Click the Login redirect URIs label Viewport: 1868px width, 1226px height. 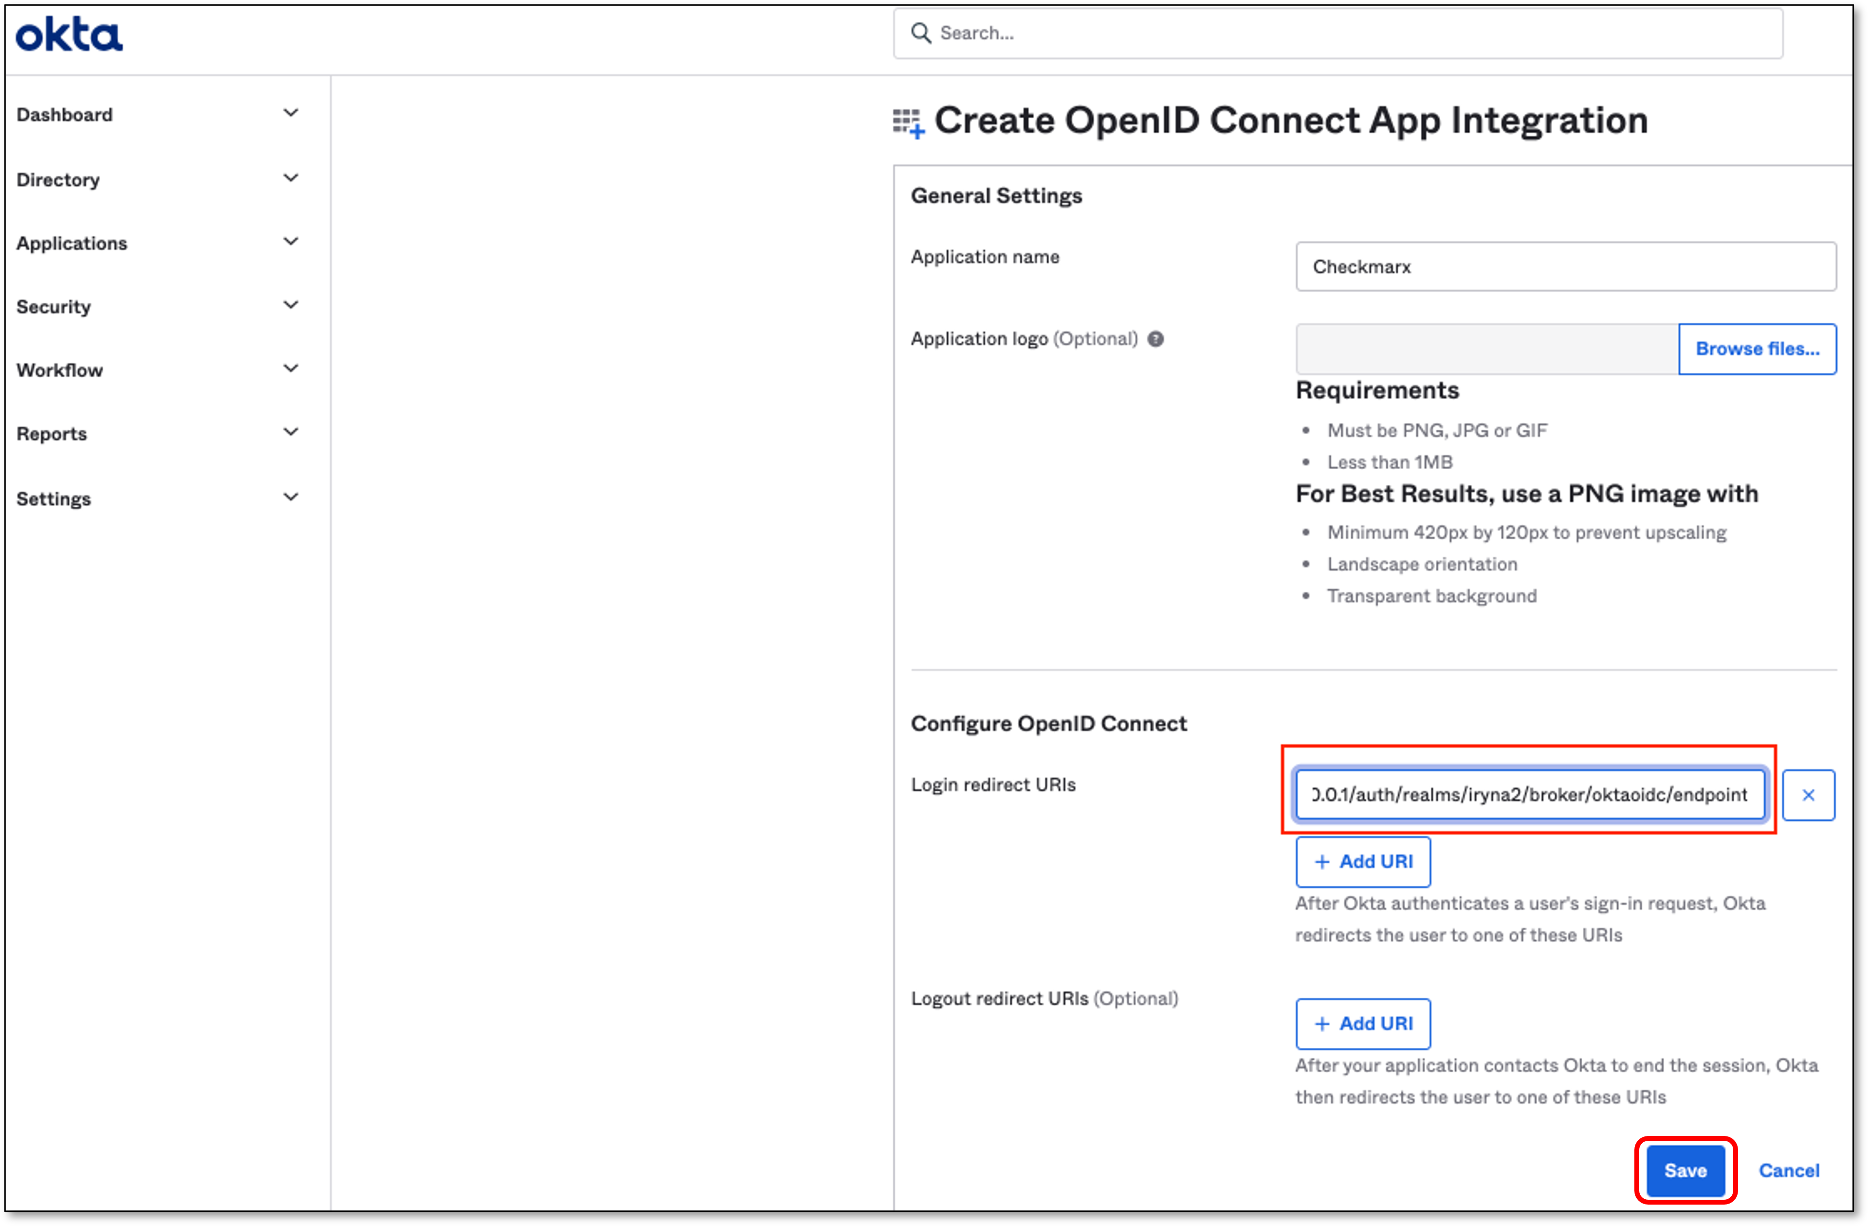point(993,785)
